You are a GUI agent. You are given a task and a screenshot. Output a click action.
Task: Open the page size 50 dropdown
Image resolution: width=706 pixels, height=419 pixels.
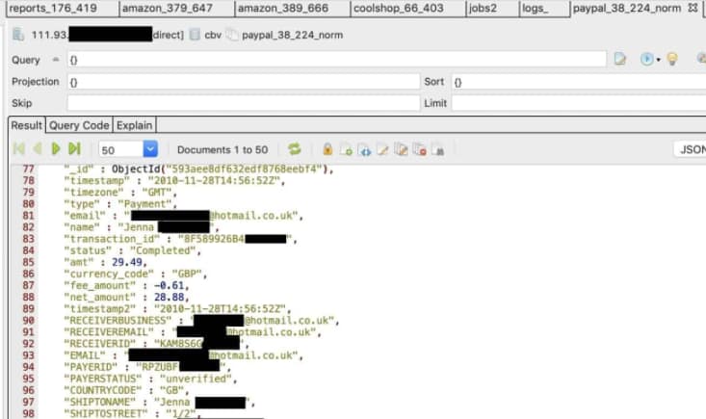(150, 149)
